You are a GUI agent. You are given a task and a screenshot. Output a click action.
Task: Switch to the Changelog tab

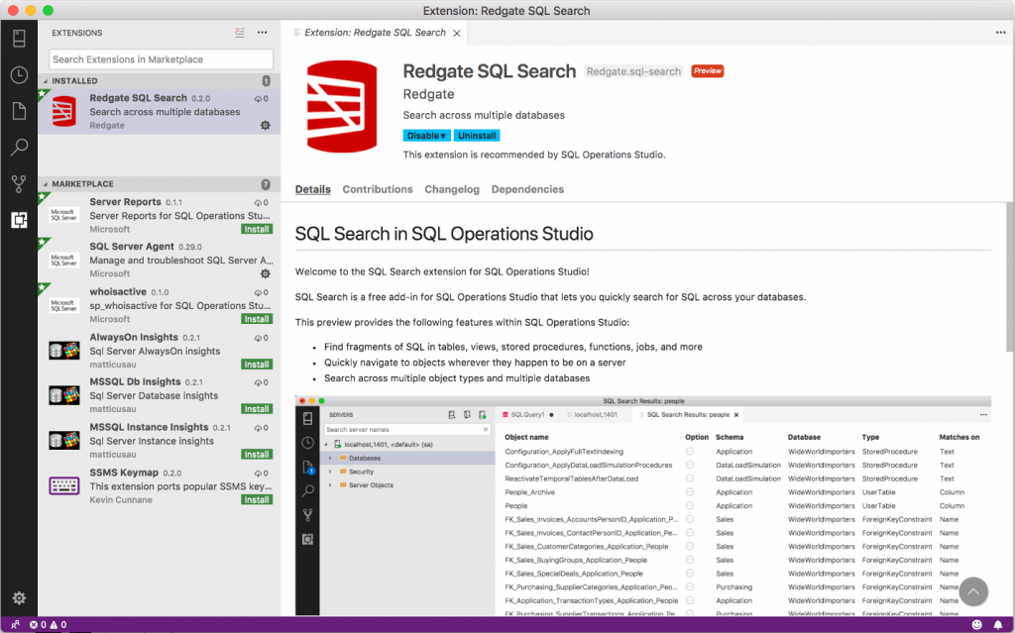452,189
